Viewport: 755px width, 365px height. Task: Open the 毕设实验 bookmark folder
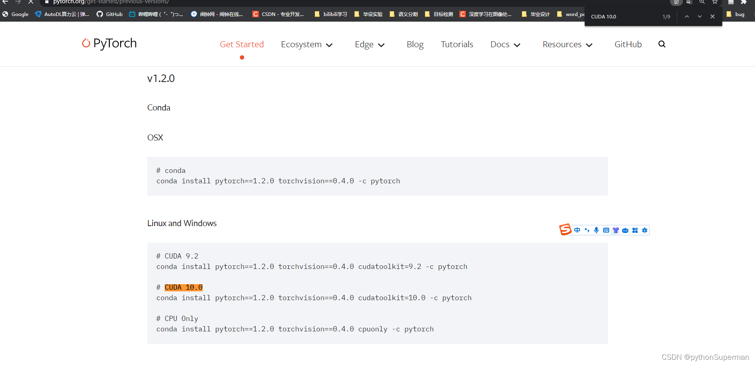click(368, 14)
